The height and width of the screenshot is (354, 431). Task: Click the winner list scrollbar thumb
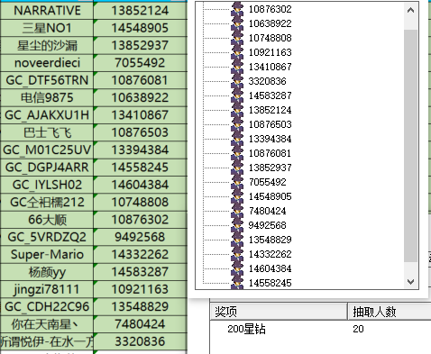point(410,146)
